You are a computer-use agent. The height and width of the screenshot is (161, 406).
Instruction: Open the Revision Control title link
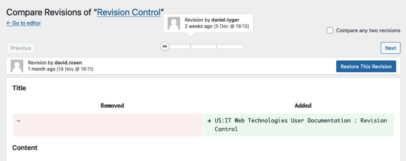[x=129, y=12]
